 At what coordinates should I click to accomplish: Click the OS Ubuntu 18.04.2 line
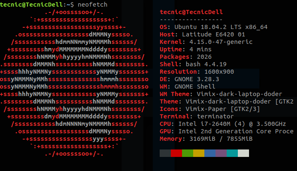[x=213, y=27]
